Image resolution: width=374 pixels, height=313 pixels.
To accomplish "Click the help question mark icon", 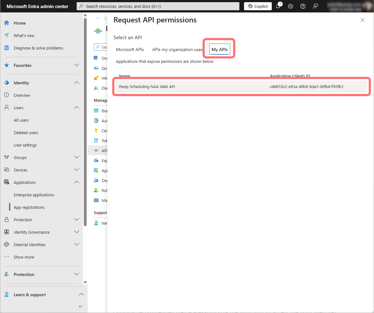I will tap(303, 6).
